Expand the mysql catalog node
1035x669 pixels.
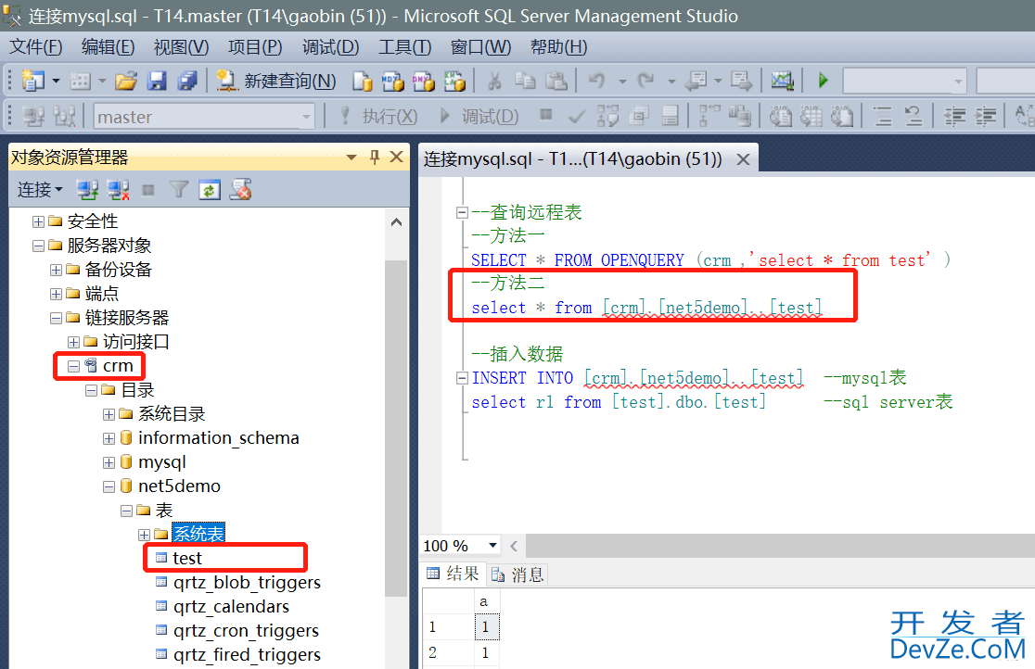click(109, 462)
